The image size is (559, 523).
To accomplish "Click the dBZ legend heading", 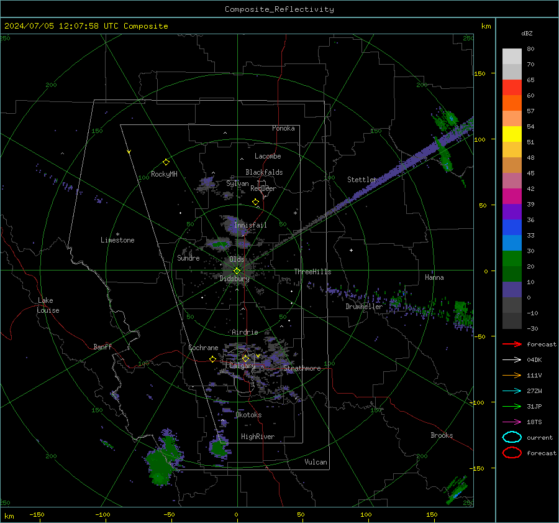I will [527, 33].
